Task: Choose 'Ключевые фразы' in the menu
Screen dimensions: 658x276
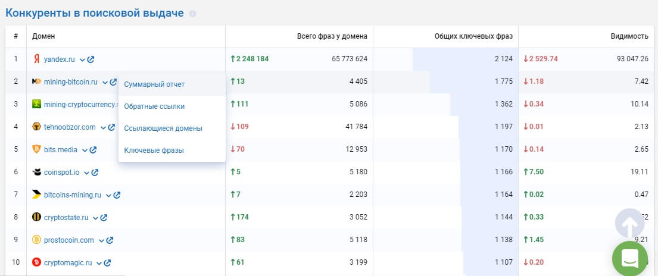Action: (154, 150)
